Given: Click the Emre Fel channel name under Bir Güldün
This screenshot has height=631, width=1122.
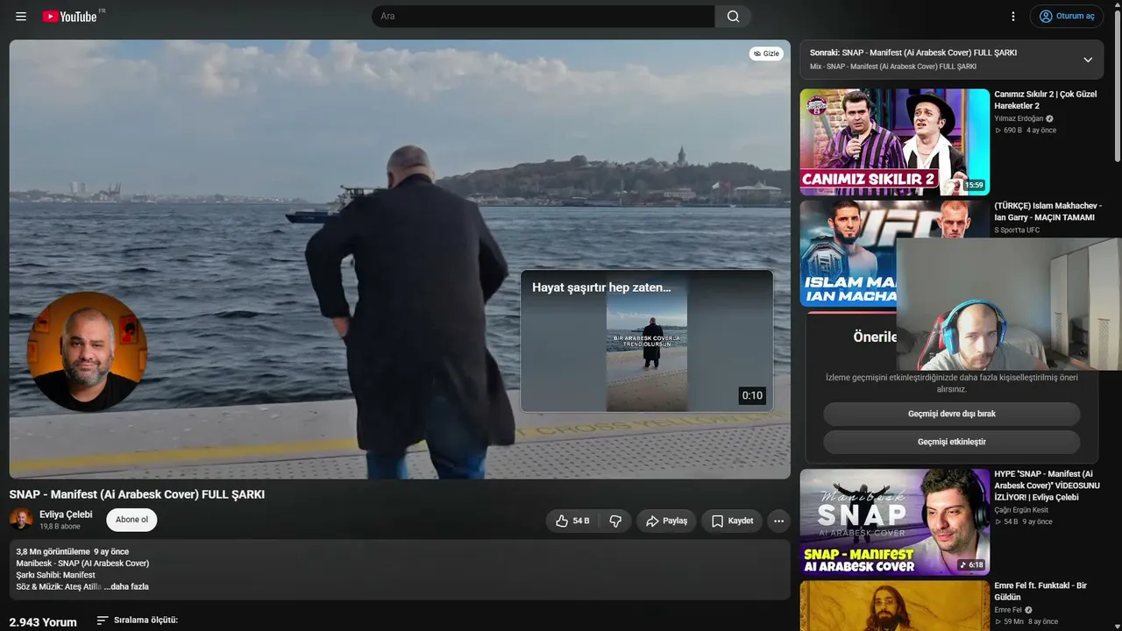Looking at the screenshot, I should (1008, 610).
